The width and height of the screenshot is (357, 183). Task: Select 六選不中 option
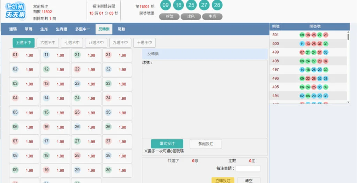tap(47, 43)
